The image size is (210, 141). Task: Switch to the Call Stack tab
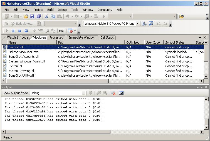pos(107,37)
